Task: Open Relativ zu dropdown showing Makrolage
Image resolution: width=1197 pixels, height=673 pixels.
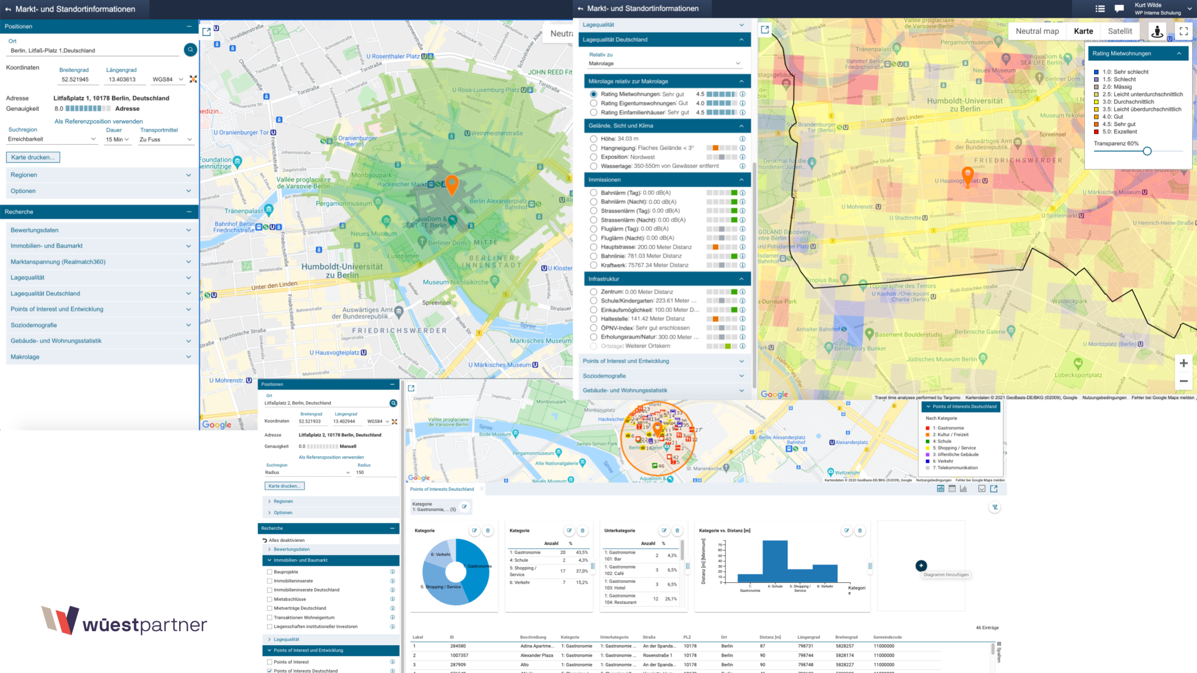Action: pyautogui.click(x=664, y=63)
